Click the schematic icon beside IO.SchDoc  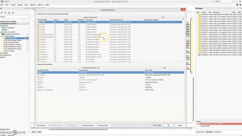click(x=4, y=51)
